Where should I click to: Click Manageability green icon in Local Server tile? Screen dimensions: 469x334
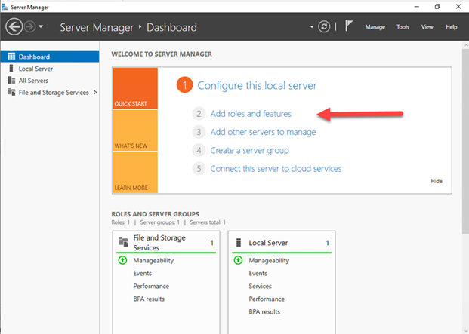238,260
